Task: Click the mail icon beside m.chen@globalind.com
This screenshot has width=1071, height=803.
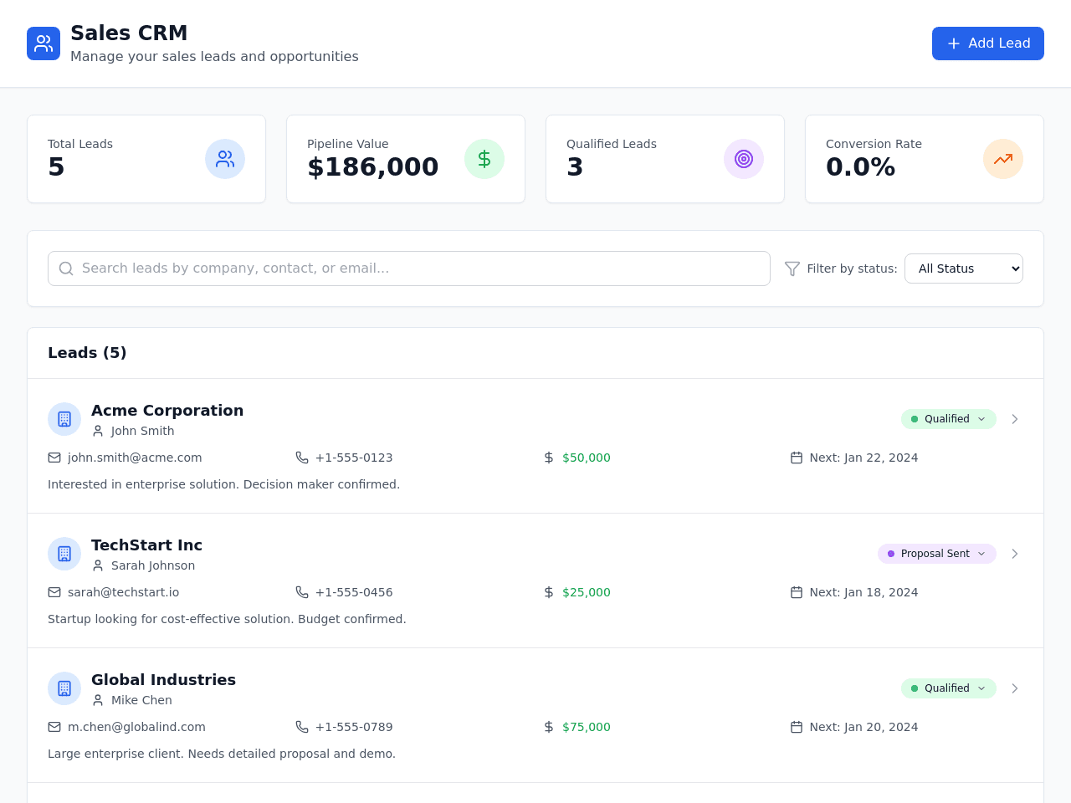Action: point(54,727)
